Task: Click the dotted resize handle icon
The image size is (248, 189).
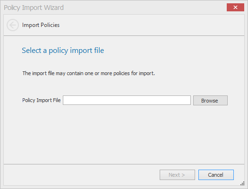Action: pyautogui.click(x=242, y=183)
